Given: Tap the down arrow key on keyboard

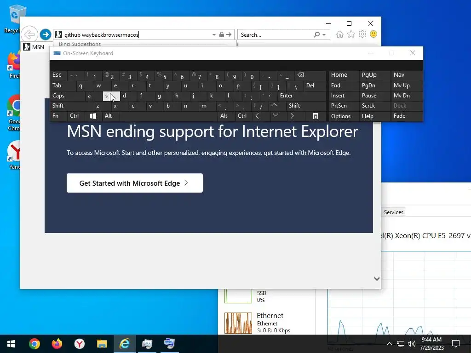Looking at the screenshot, I should coord(275,115).
